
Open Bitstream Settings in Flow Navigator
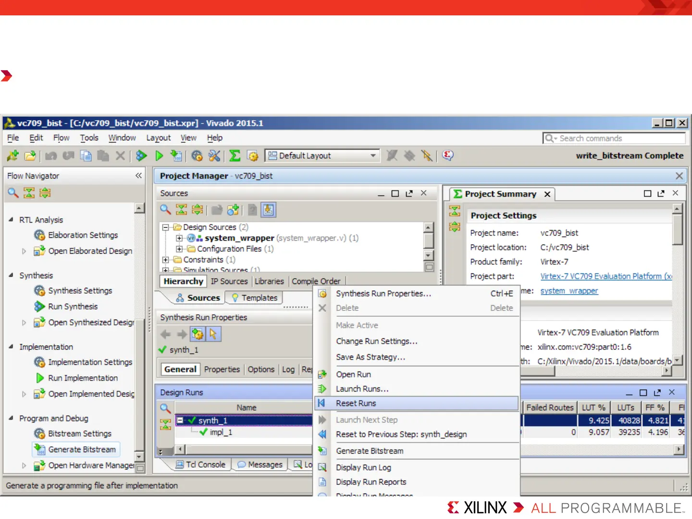point(79,433)
